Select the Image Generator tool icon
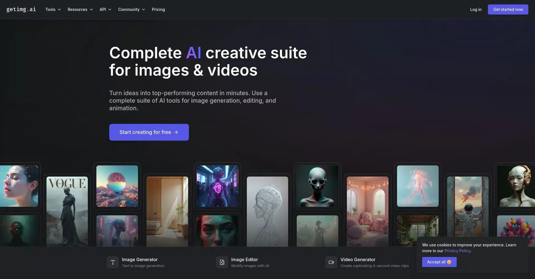Viewport: 535px width, 279px height. pyautogui.click(x=113, y=262)
